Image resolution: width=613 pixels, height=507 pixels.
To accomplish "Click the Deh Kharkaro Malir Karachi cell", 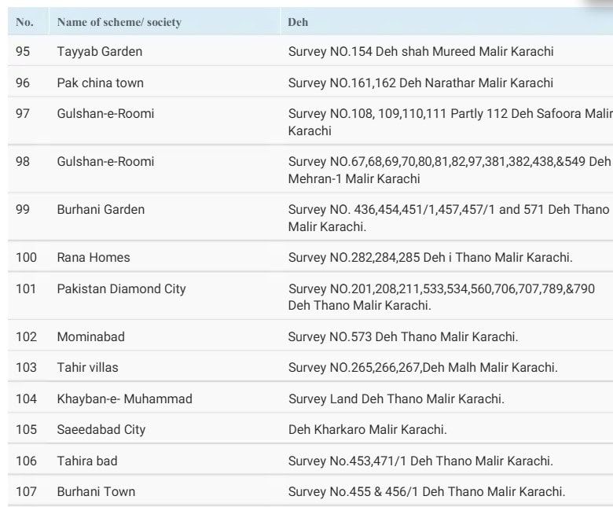I will point(367,430).
